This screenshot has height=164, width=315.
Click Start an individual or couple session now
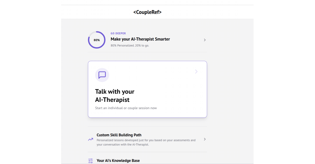tap(126, 108)
